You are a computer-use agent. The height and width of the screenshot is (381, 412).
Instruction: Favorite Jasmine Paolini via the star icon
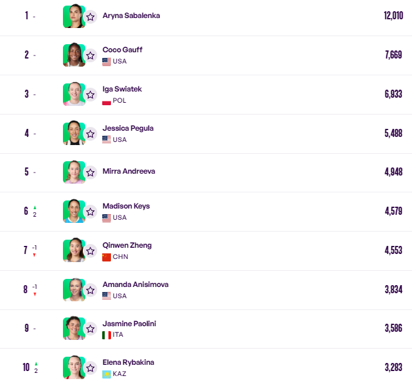point(90,329)
